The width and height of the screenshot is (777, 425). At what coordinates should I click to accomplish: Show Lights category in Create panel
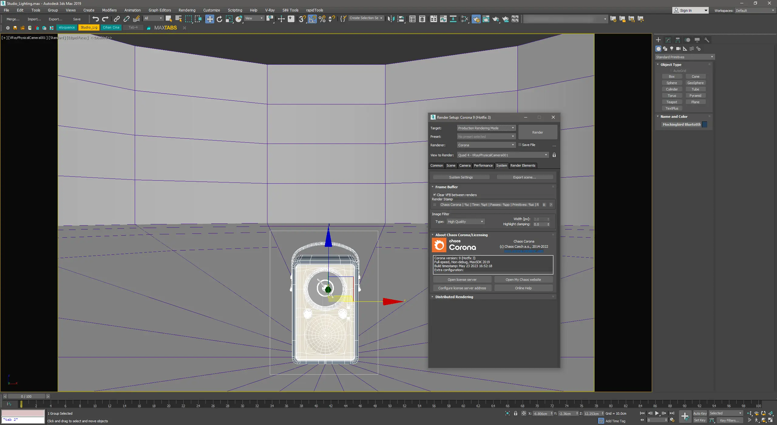[x=672, y=49]
